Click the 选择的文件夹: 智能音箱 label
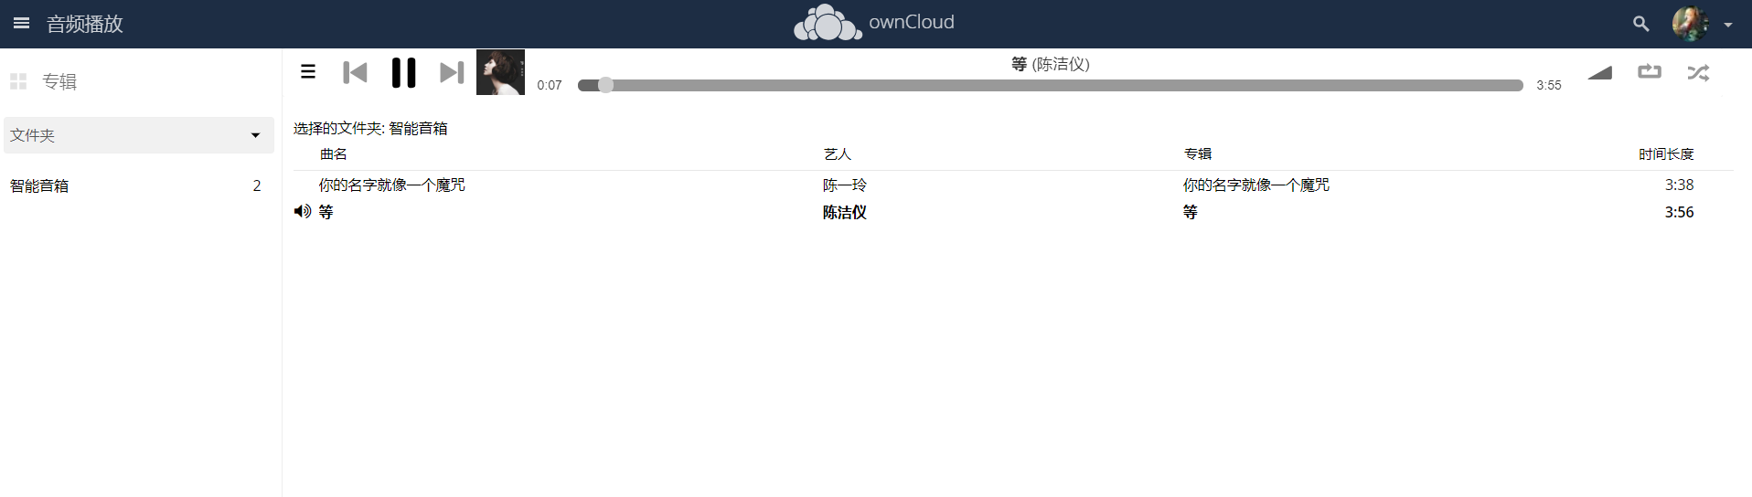 click(370, 128)
